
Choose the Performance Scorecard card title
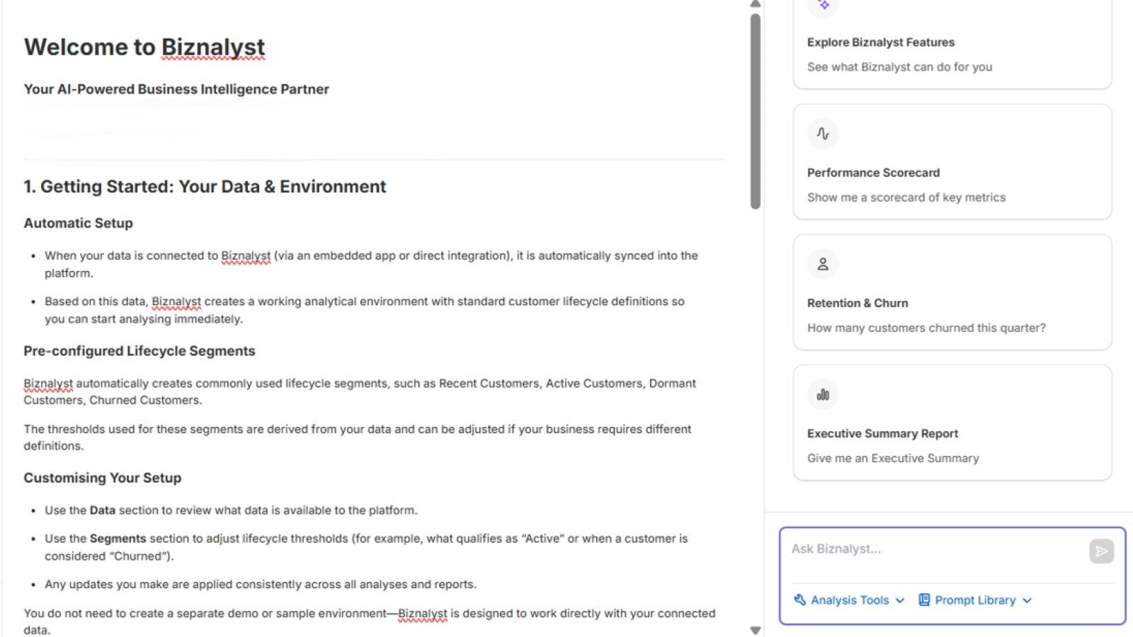873,173
